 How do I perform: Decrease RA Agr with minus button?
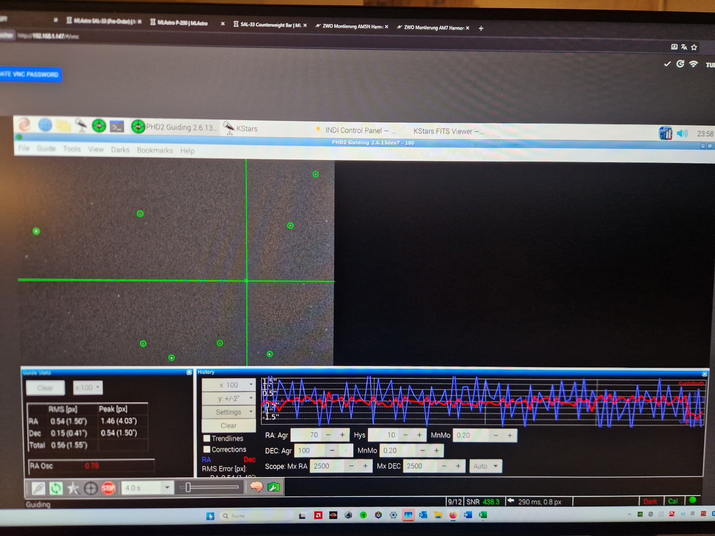[x=328, y=435]
